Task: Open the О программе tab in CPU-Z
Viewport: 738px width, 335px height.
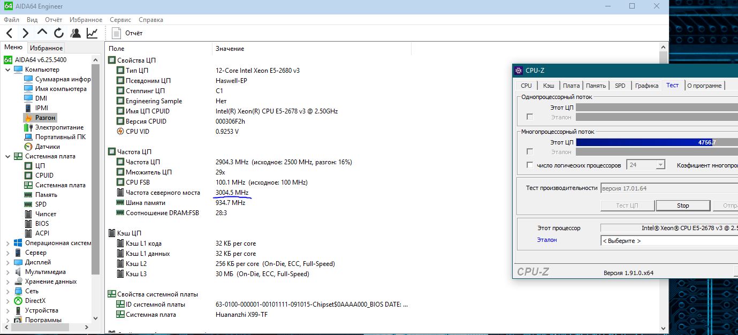Action: point(704,86)
